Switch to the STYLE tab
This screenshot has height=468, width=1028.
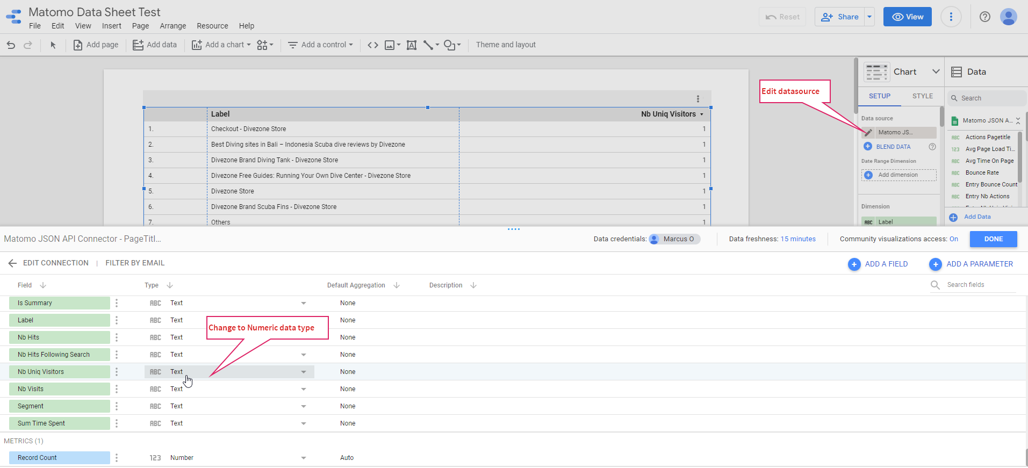[x=923, y=96]
